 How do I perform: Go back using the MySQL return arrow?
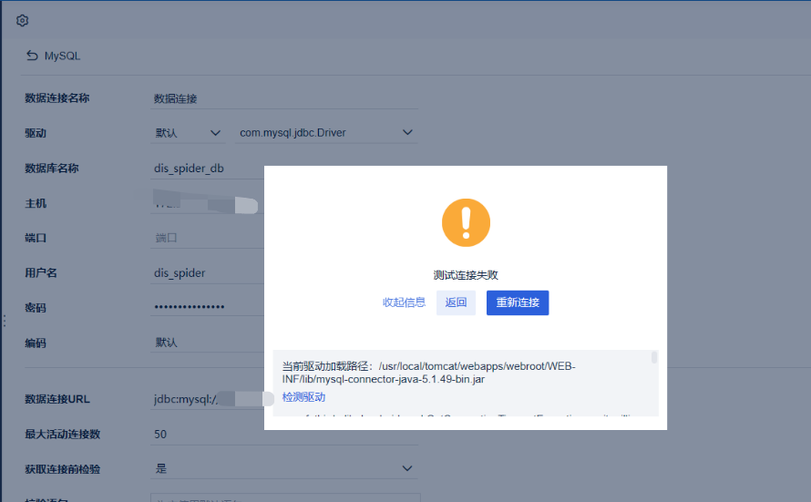tap(32, 56)
